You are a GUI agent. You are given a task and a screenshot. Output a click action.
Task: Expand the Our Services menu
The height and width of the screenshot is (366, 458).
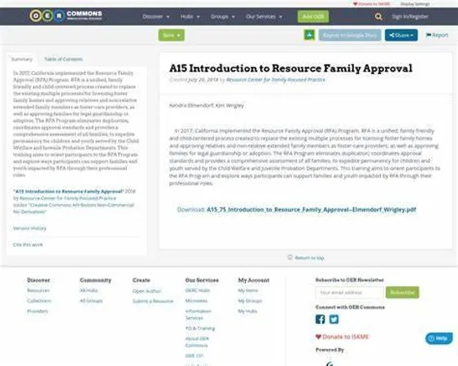(264, 16)
